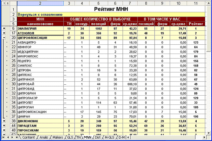
Task: Click the 185 rating cell
Action: coord(196,107)
